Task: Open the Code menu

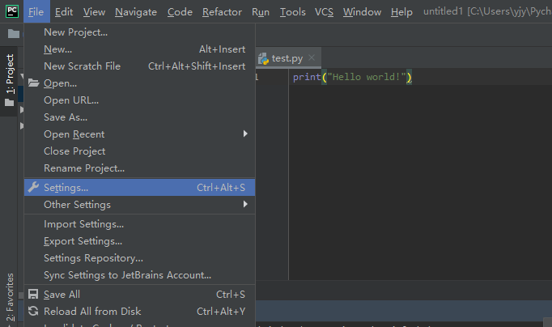Action: (180, 12)
